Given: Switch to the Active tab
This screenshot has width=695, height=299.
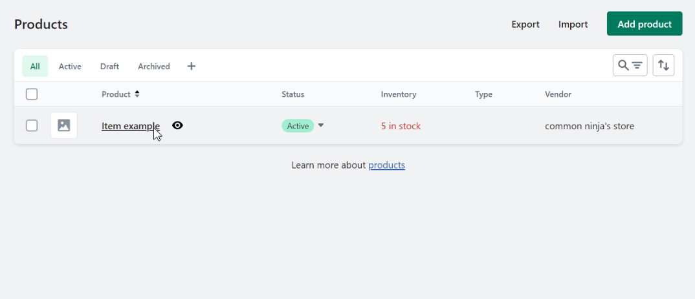Looking at the screenshot, I should 70,66.
